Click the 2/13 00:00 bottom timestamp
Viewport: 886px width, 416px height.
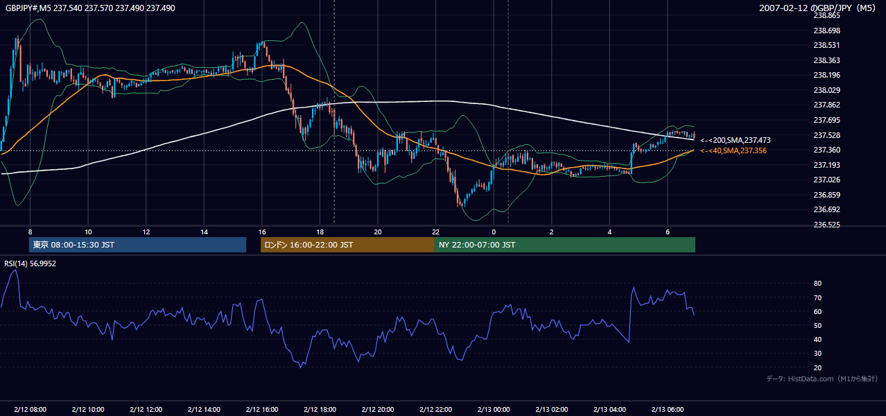[x=494, y=410]
